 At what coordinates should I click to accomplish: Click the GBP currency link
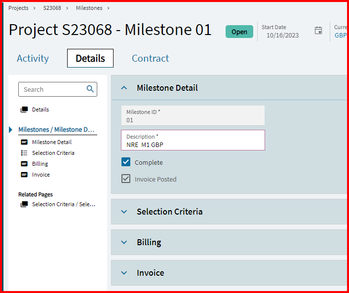(340, 36)
